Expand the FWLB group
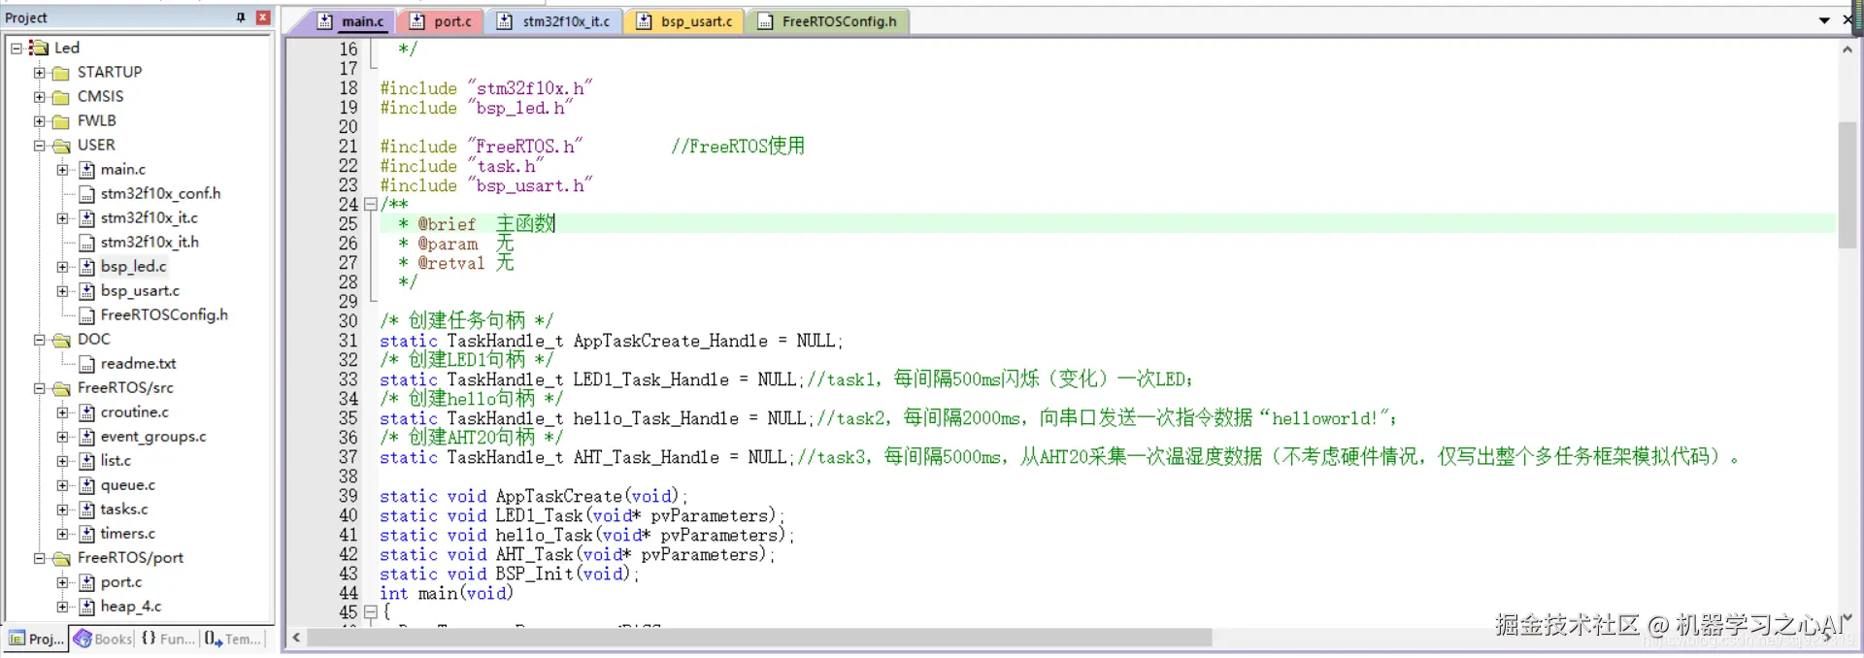This screenshot has width=1864, height=658. [x=39, y=120]
